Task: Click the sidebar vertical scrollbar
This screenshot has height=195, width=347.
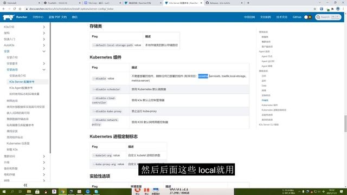Action: [x=50, y=88]
